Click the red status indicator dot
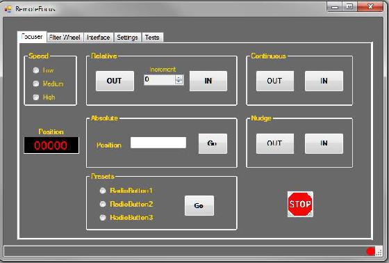The image size is (389, 263). click(x=371, y=251)
